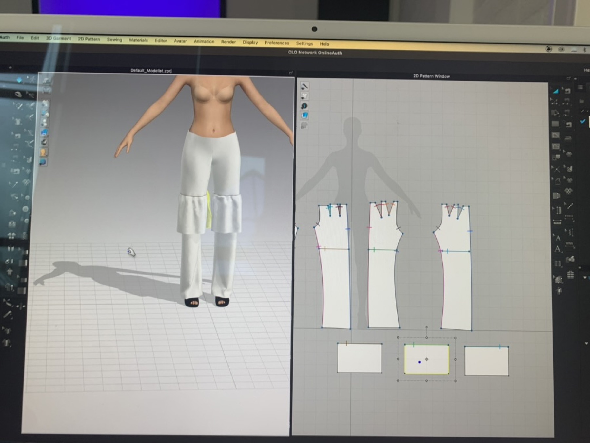Open the 3D Garment menu
The width and height of the screenshot is (590, 443).
(x=58, y=38)
